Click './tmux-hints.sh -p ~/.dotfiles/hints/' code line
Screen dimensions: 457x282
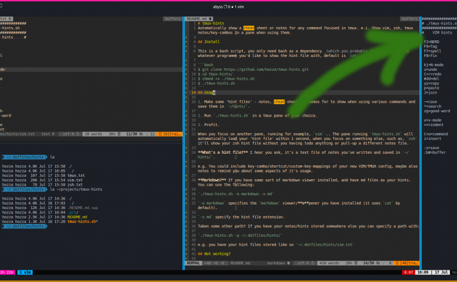pos(240,236)
